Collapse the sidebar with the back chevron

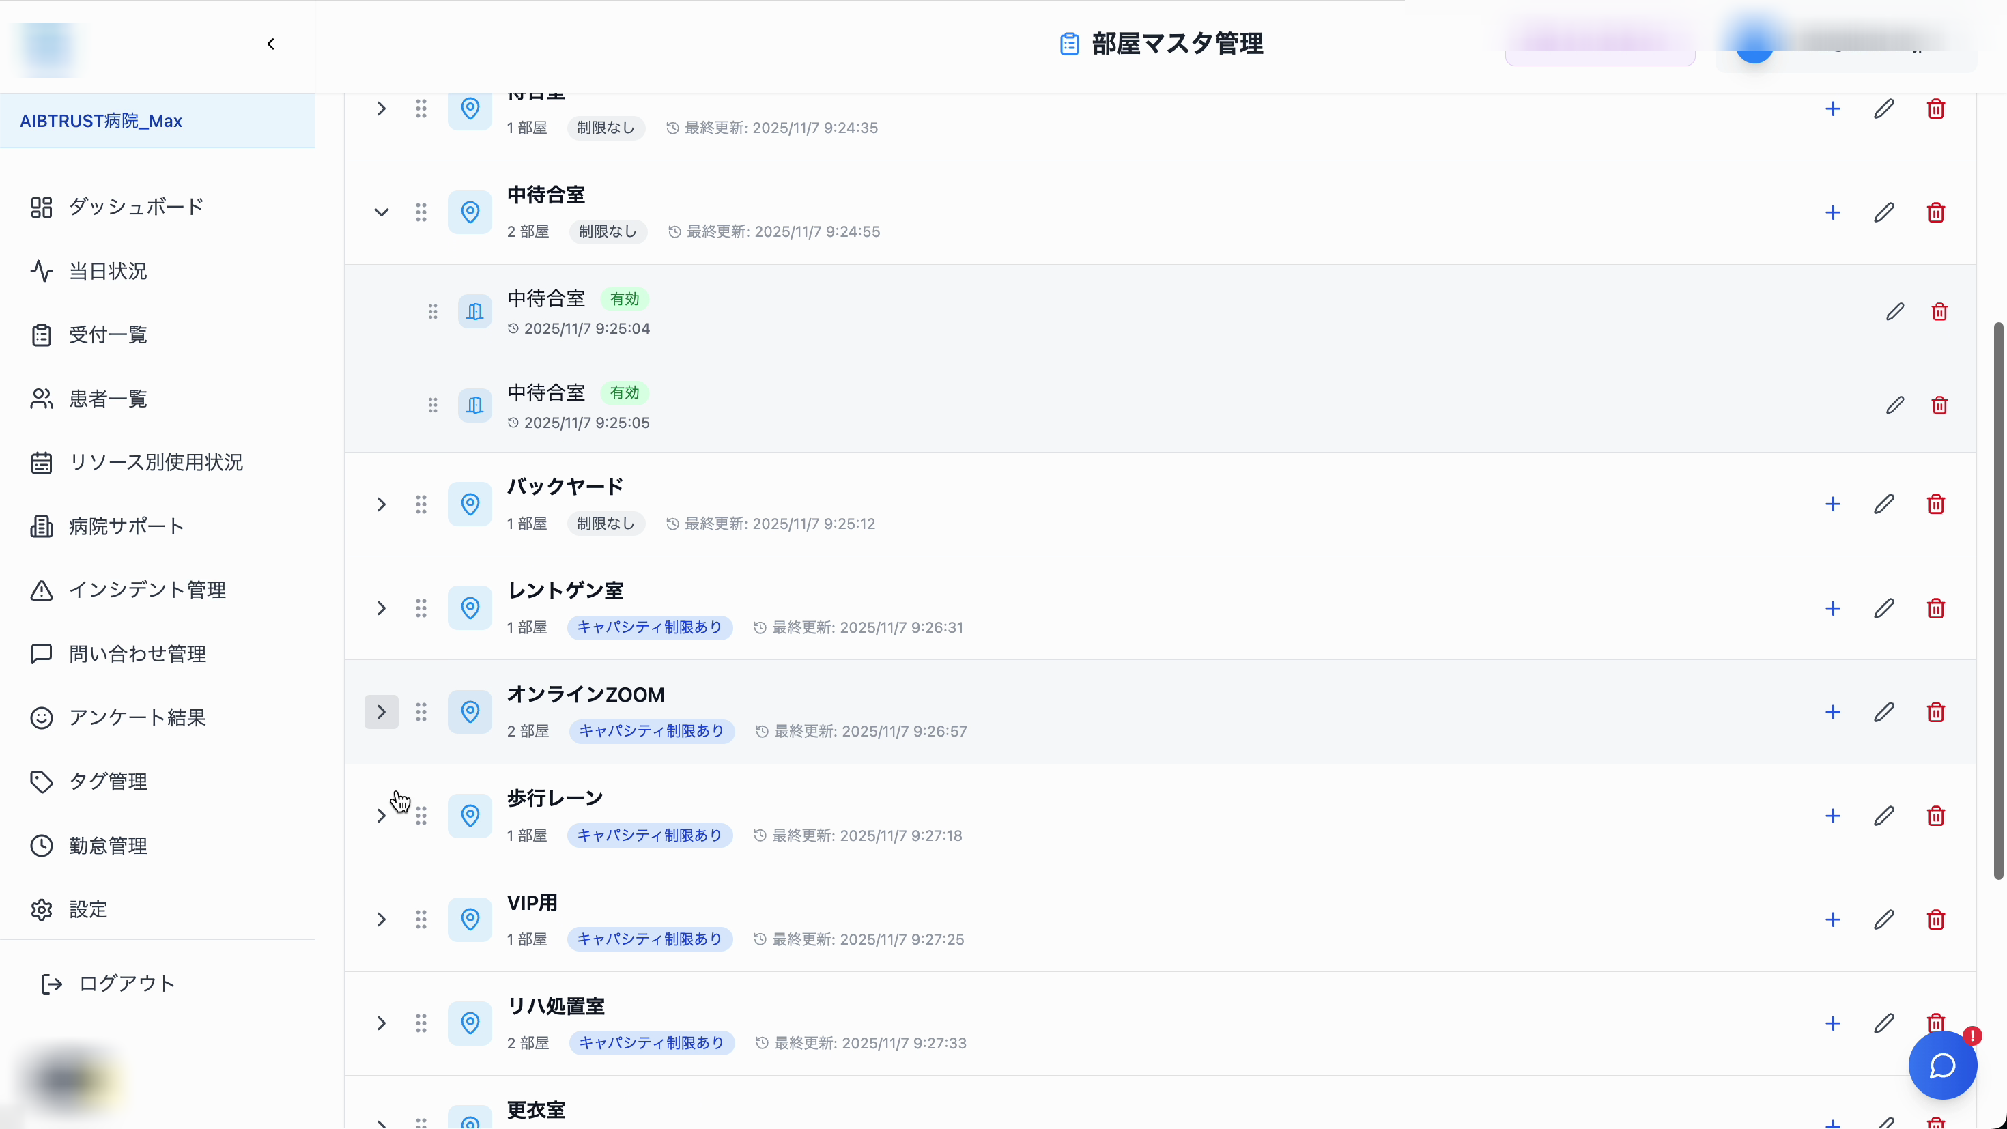pos(270,44)
